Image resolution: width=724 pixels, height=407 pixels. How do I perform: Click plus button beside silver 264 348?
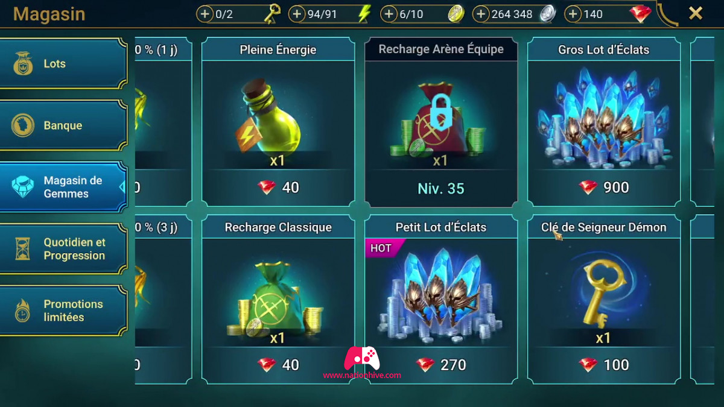pyautogui.click(x=481, y=14)
